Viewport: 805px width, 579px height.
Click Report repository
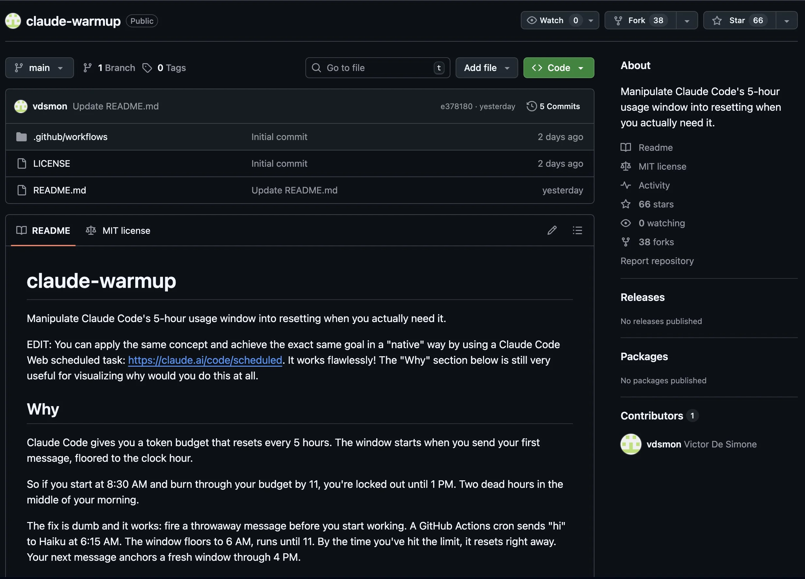657,261
